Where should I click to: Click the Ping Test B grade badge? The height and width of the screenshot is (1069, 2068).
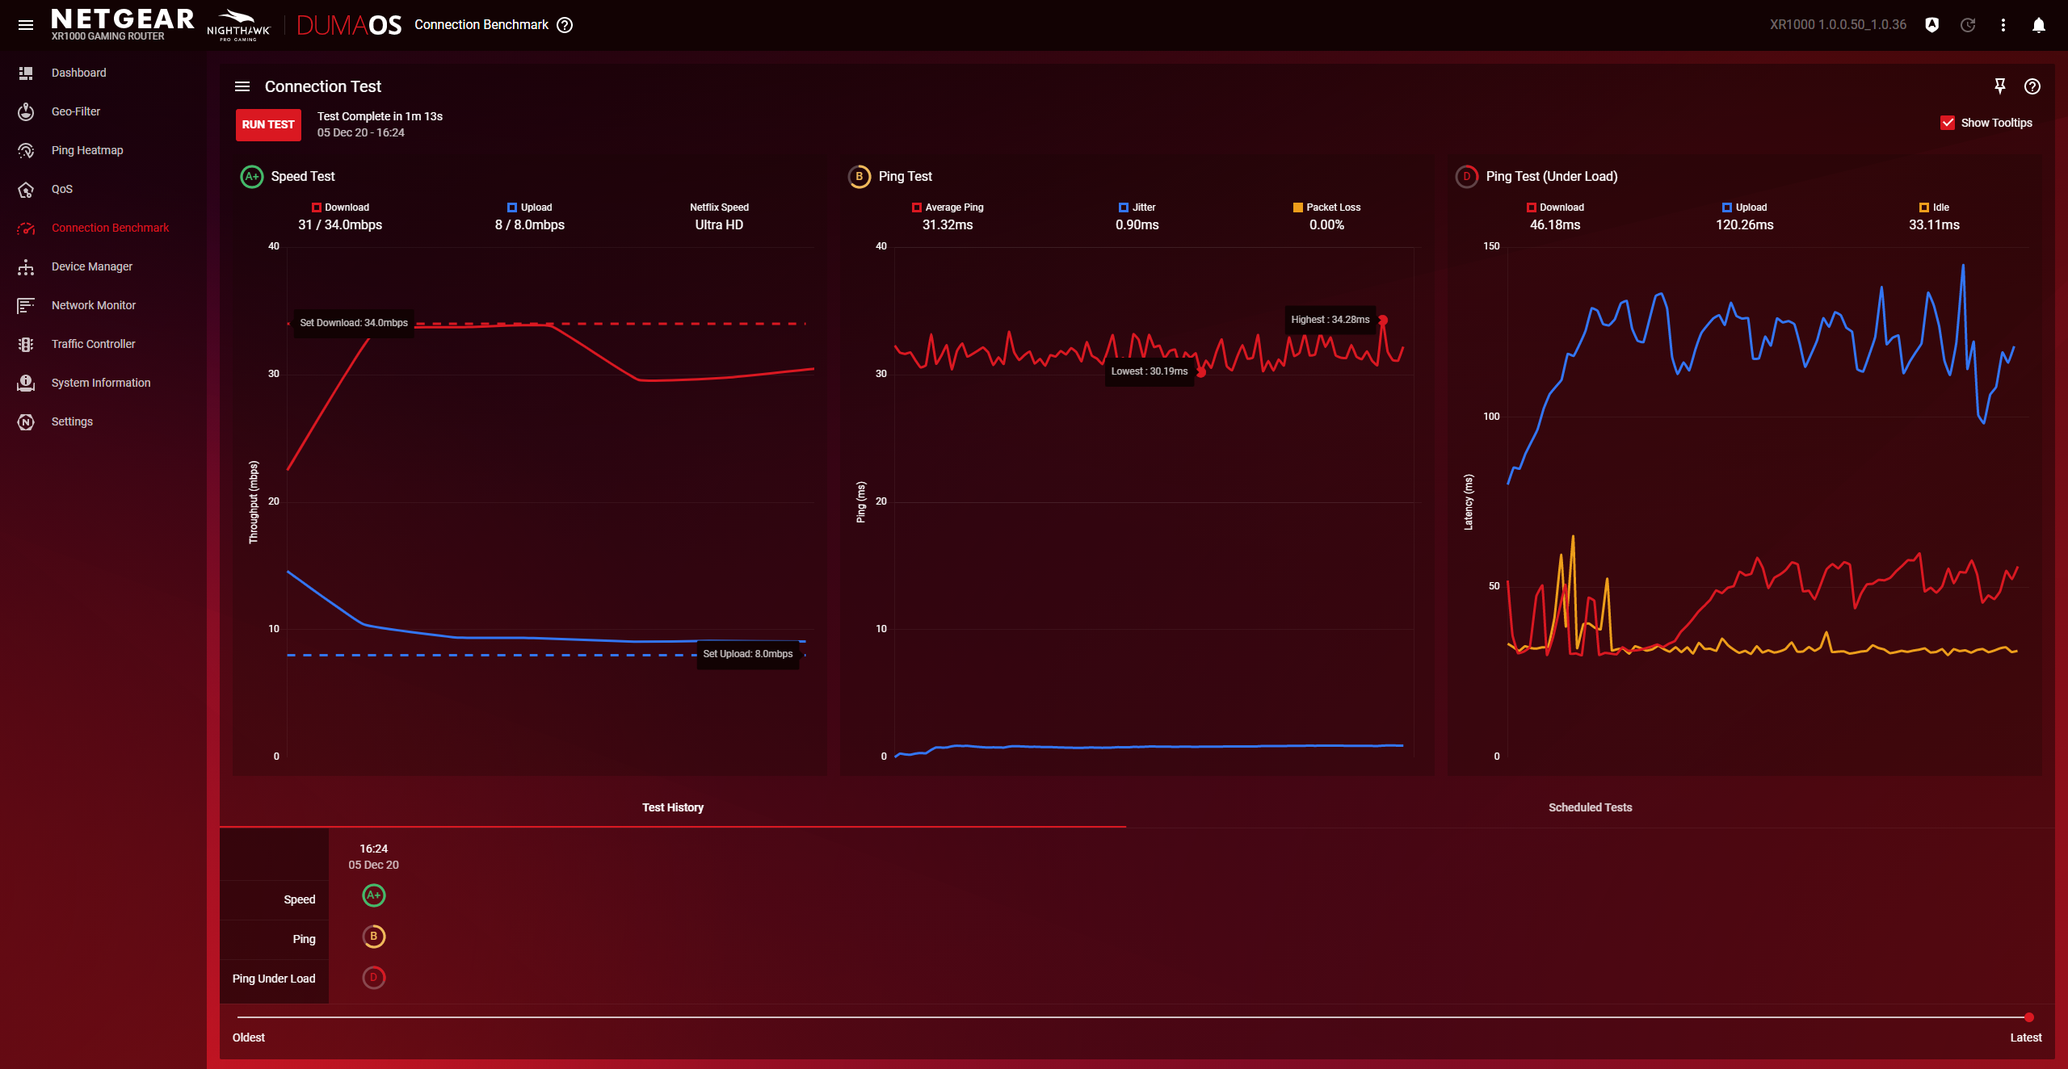[x=860, y=176]
